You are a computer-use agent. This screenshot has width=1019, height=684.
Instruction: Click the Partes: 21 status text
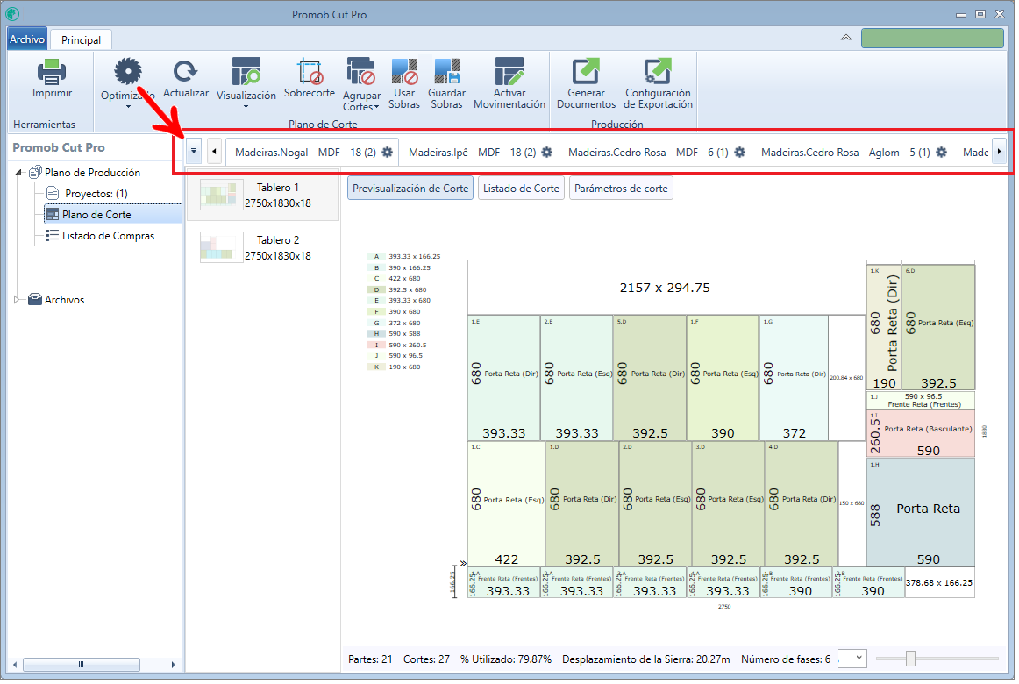coord(370,659)
